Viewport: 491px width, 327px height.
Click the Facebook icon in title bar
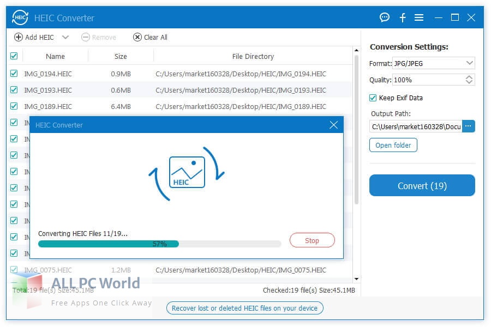[403, 17]
